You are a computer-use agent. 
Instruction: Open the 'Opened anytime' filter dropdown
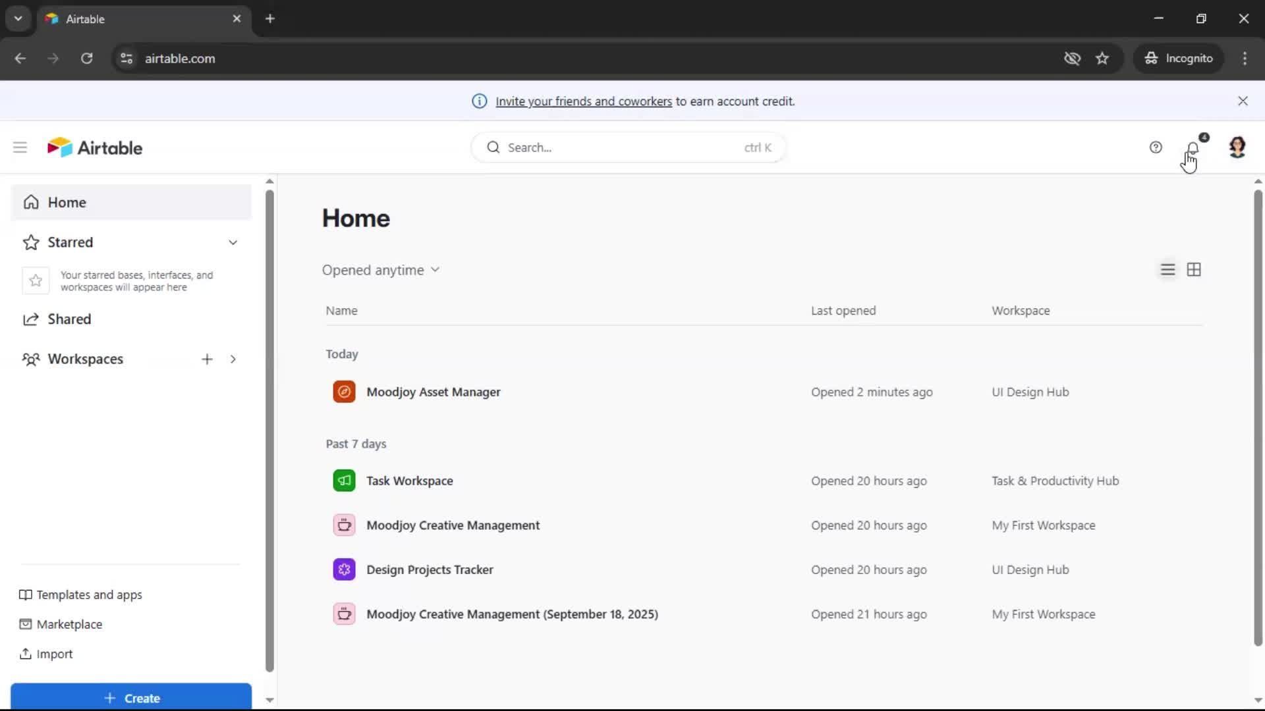point(381,270)
